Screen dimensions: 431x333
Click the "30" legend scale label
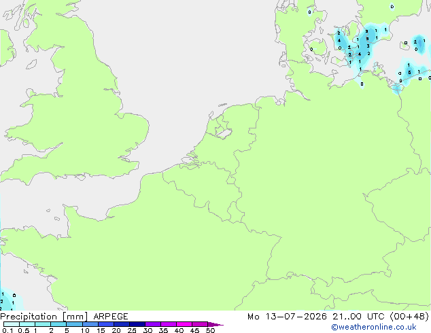coord(148,330)
